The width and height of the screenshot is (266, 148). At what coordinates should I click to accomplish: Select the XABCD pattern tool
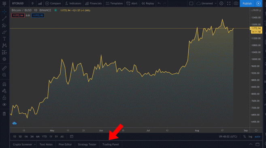tap(4, 46)
